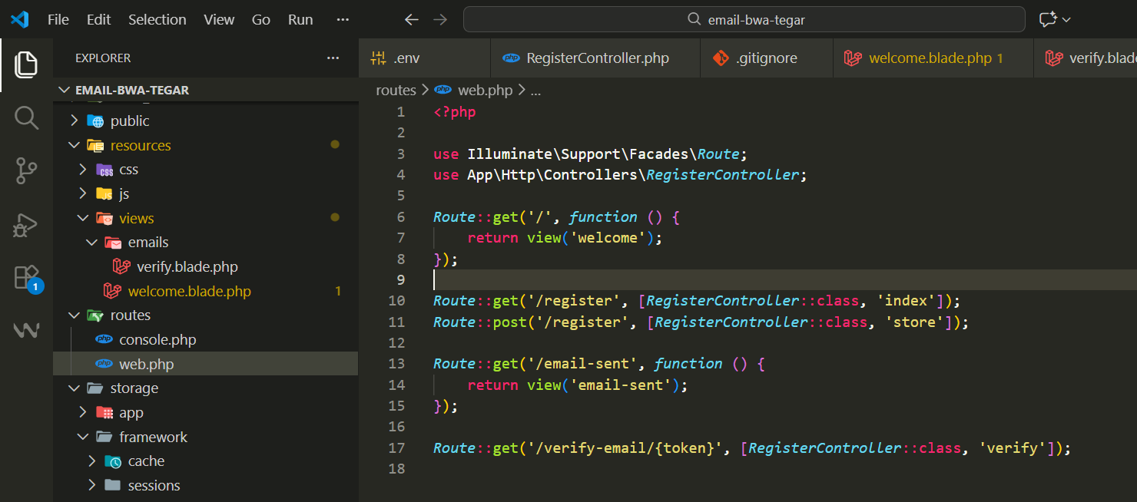Open the Explorer view in activity bar
Image resolution: width=1137 pixels, height=502 pixels.
click(x=26, y=64)
